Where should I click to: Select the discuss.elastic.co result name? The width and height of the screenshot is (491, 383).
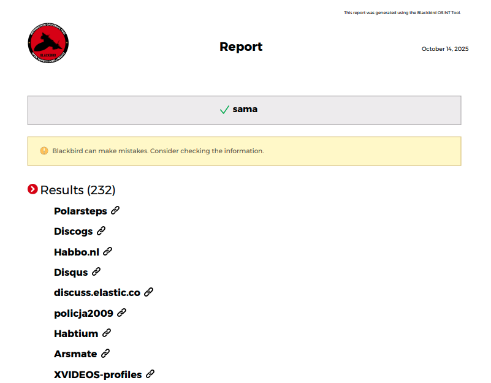[97, 292]
